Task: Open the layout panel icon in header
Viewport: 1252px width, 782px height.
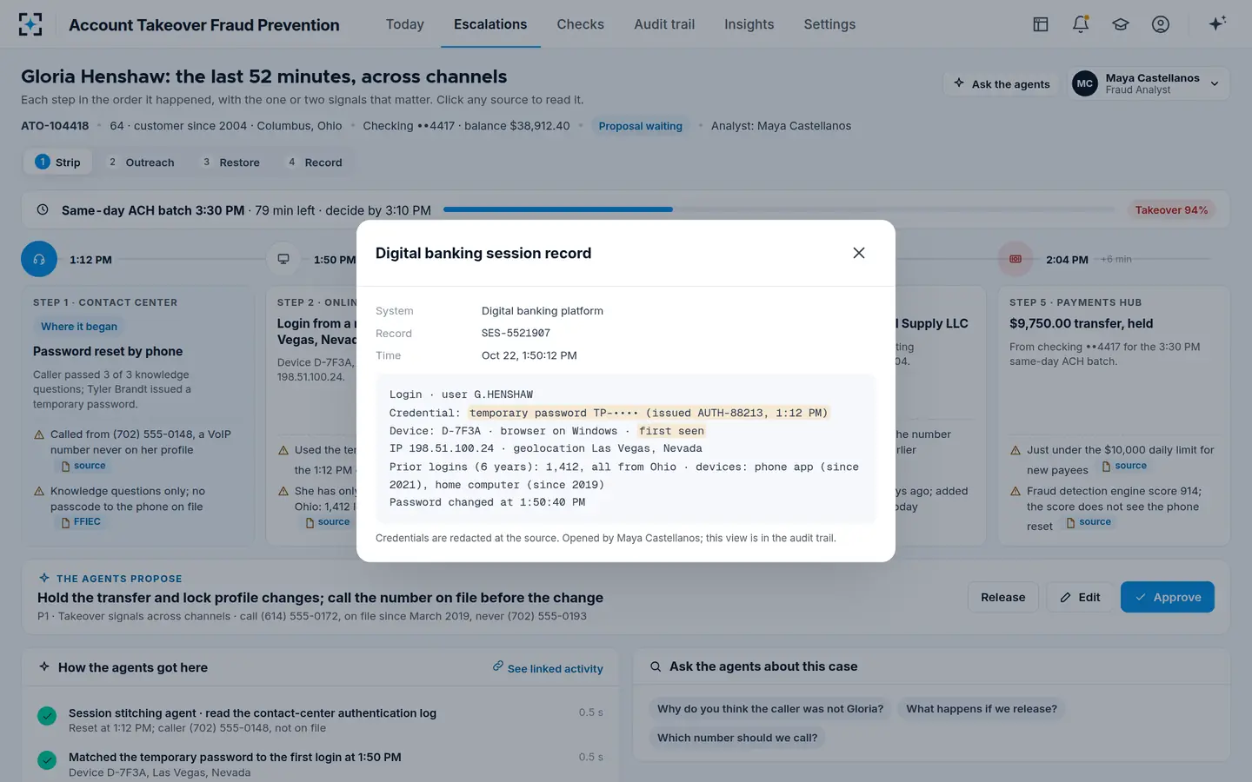Action: click(1041, 24)
